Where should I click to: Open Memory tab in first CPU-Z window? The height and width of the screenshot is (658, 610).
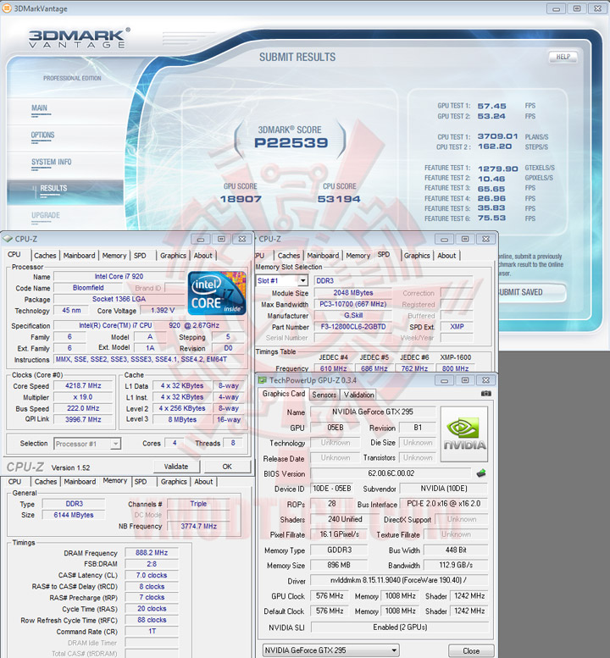coord(114,256)
